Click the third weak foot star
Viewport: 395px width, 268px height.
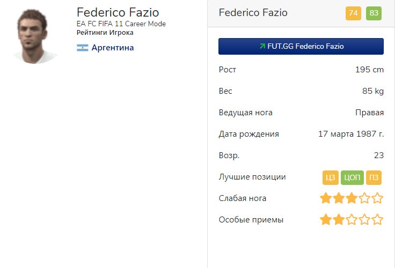point(352,198)
